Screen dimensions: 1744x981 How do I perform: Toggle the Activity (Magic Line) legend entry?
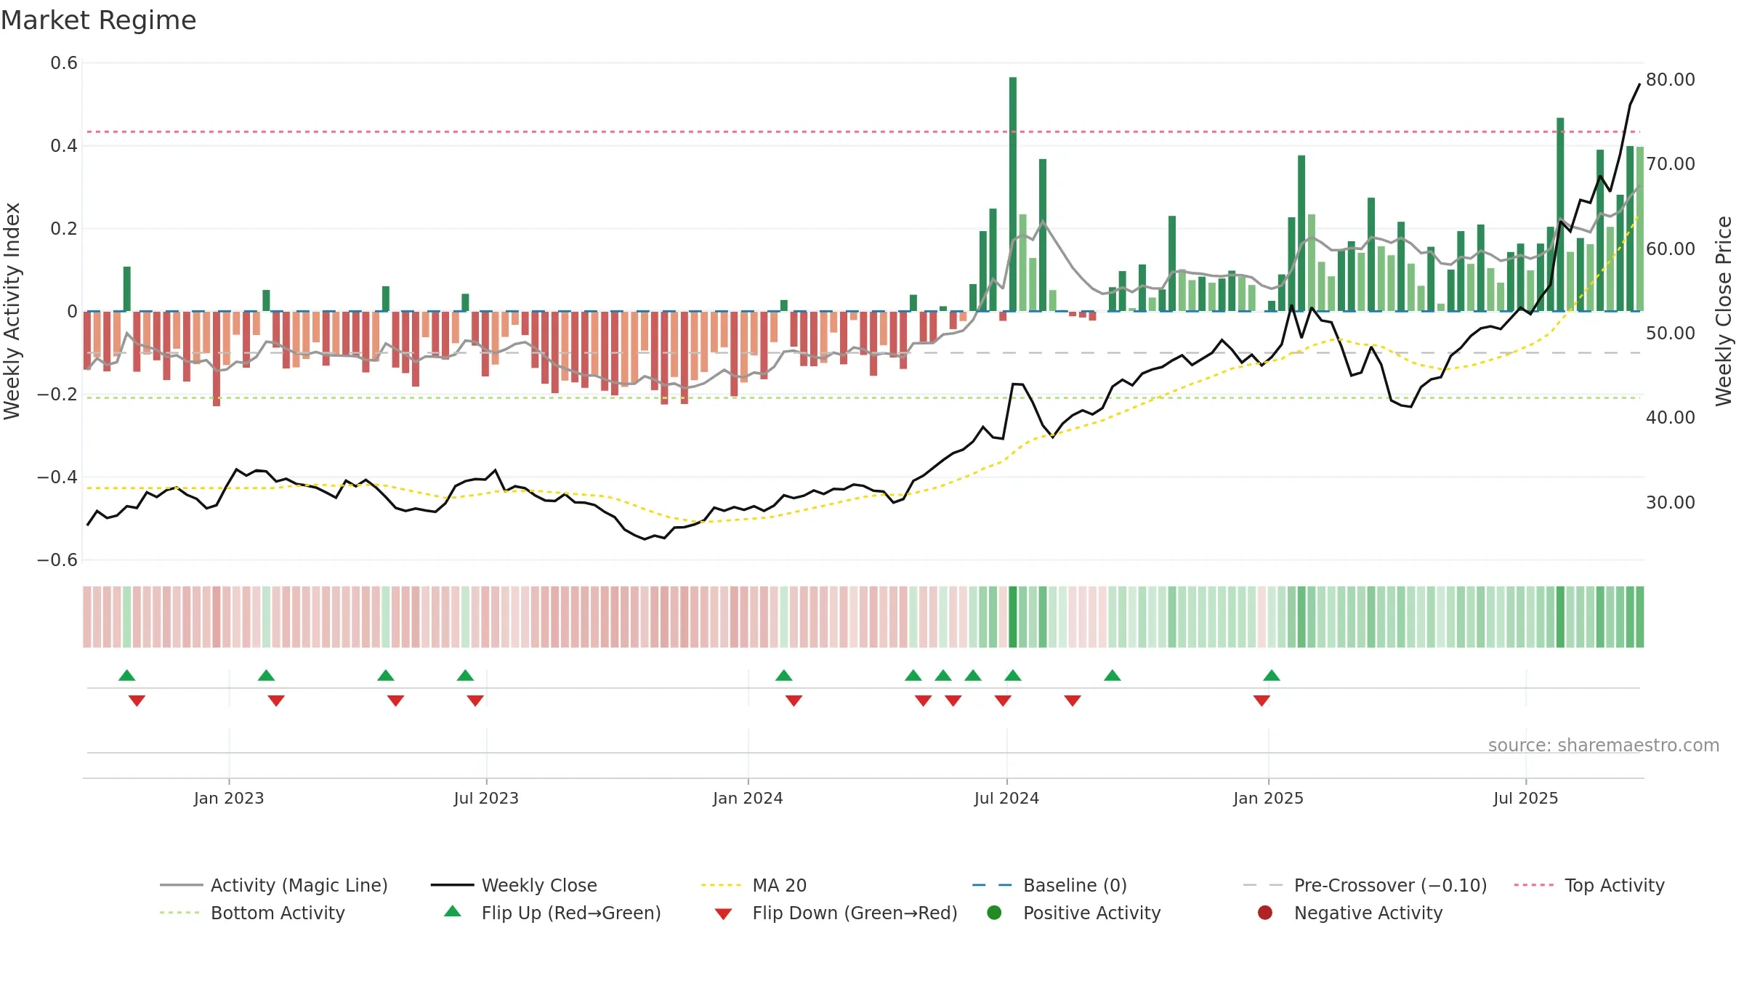point(274,885)
